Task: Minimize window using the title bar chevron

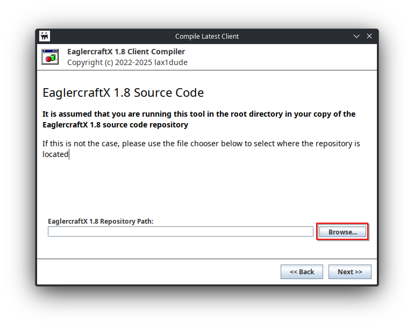Action: [356, 36]
